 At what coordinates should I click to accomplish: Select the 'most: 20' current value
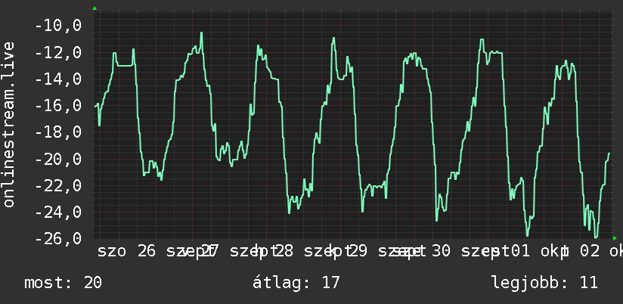coord(64,283)
